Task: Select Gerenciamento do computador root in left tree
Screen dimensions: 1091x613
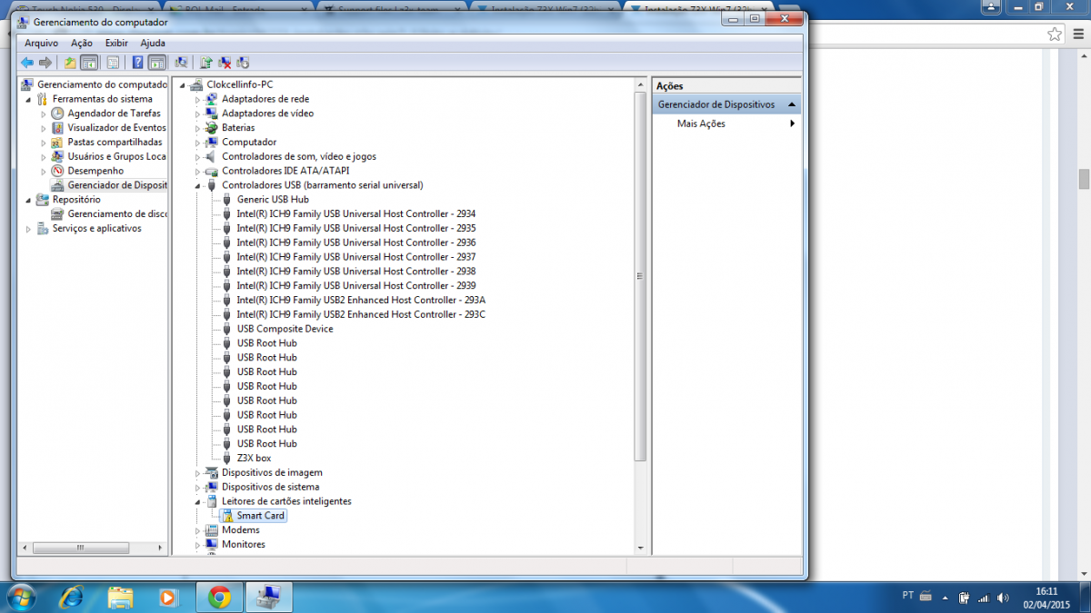Action: pyautogui.click(x=102, y=84)
